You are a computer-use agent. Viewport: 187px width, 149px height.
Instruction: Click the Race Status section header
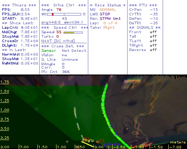tap(108, 5)
